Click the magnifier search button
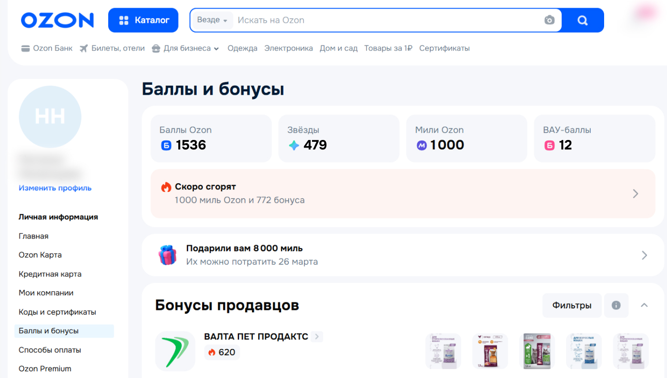This screenshot has width=667, height=378. click(x=583, y=20)
